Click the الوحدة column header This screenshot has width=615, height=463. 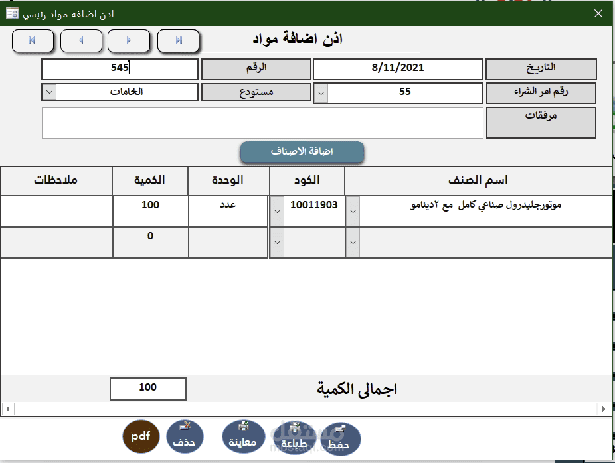click(x=228, y=180)
